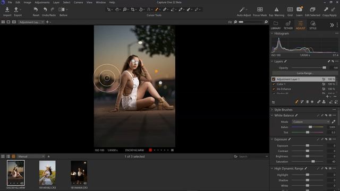Uncheck the Adjustment Layer 1 checkbox

[x=274, y=79]
